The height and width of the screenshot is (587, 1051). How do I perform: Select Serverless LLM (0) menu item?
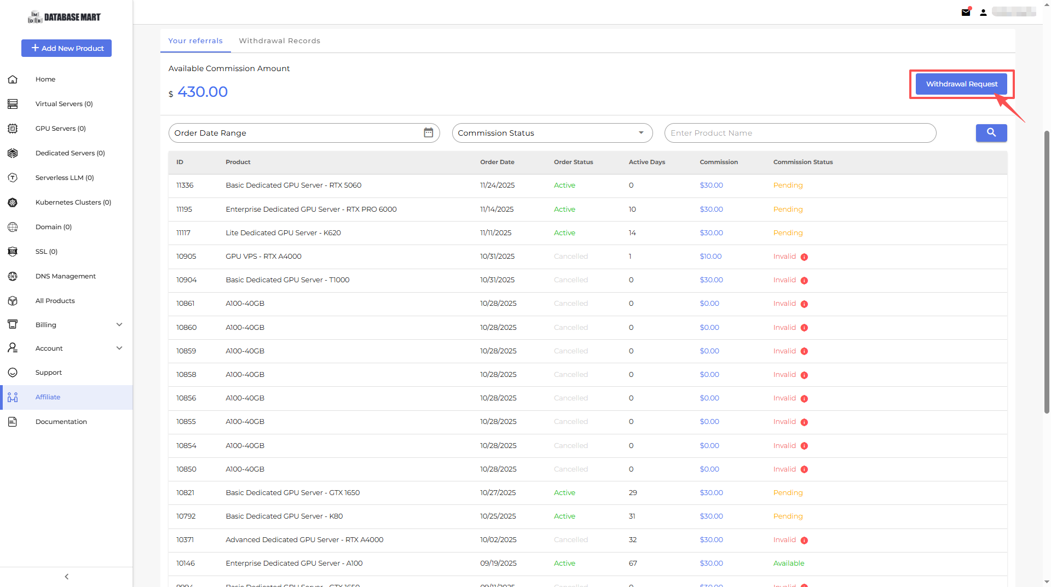(x=65, y=178)
